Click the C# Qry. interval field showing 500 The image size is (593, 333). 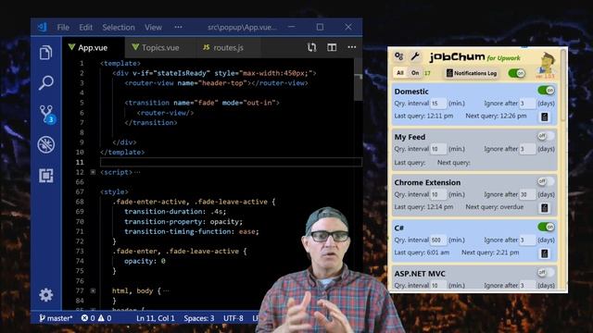click(x=438, y=240)
